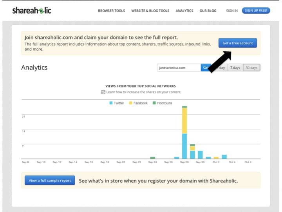Click the Oct 2 yellow bar

point(216,158)
